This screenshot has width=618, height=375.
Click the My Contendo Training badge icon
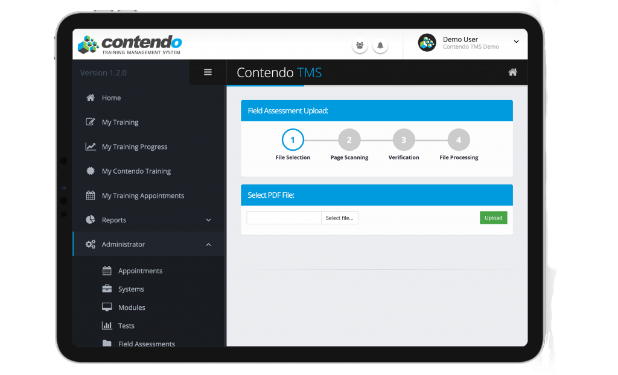tap(91, 171)
